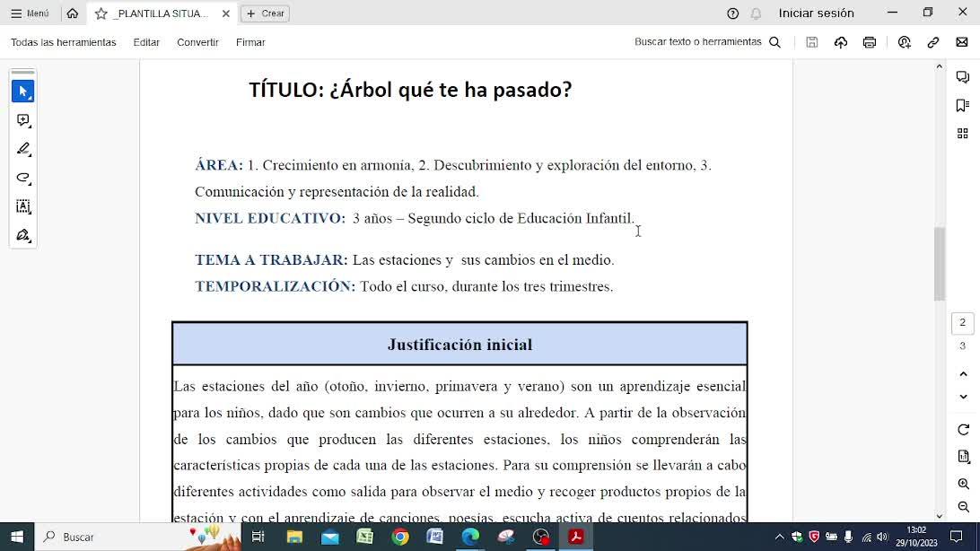The width and height of the screenshot is (980, 551).
Task: Open the comments panel
Action: tap(962, 77)
